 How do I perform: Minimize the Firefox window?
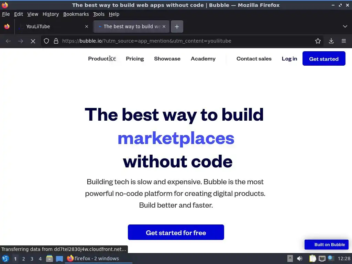tap(333, 5)
